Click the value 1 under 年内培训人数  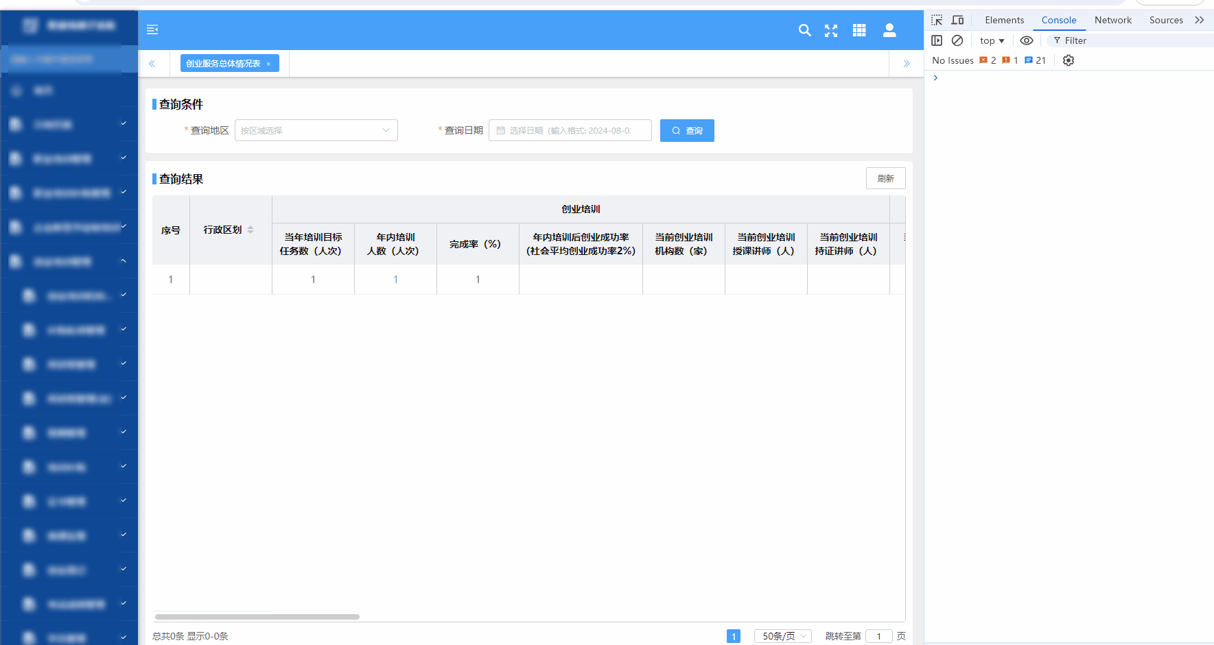tap(395, 280)
